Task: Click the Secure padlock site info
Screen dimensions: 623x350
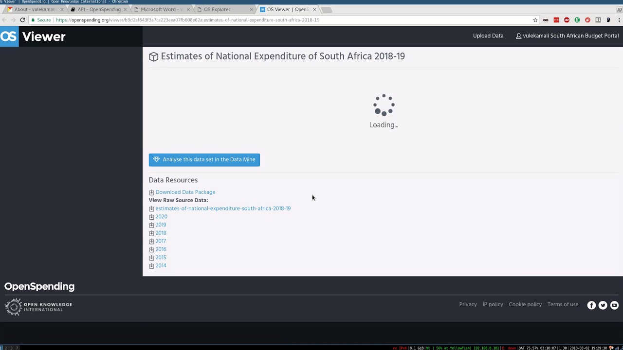Action: [41, 20]
